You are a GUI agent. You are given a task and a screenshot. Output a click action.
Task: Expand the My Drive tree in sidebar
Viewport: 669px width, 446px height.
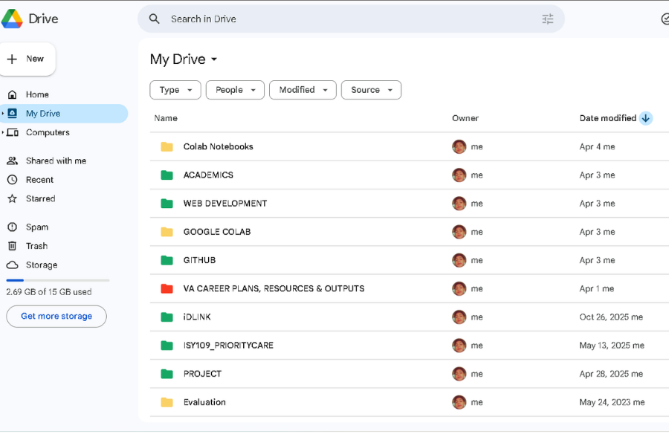coord(2,114)
